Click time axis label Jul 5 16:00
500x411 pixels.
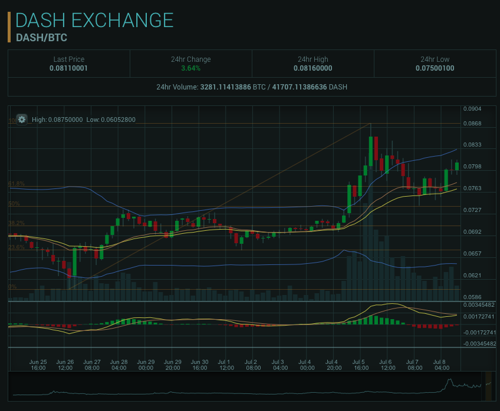coord(361,365)
